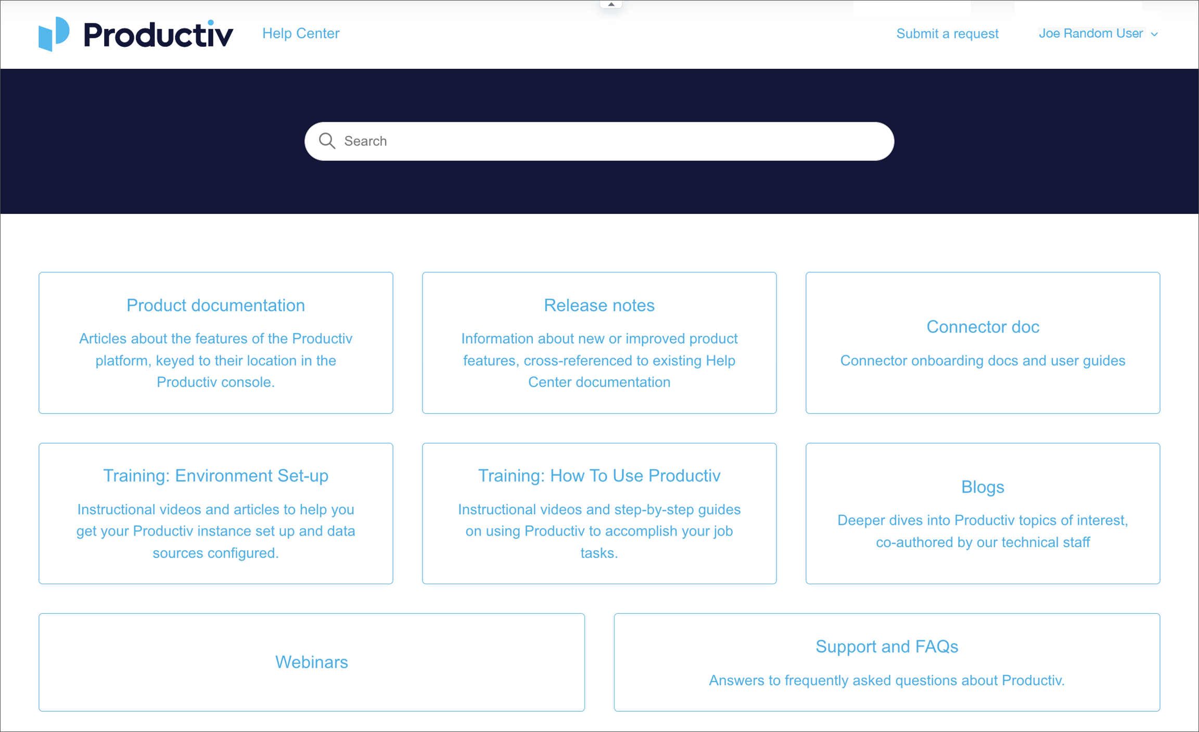Collapse the top panel with the small up arrow
This screenshot has width=1199, height=732.
611,4
